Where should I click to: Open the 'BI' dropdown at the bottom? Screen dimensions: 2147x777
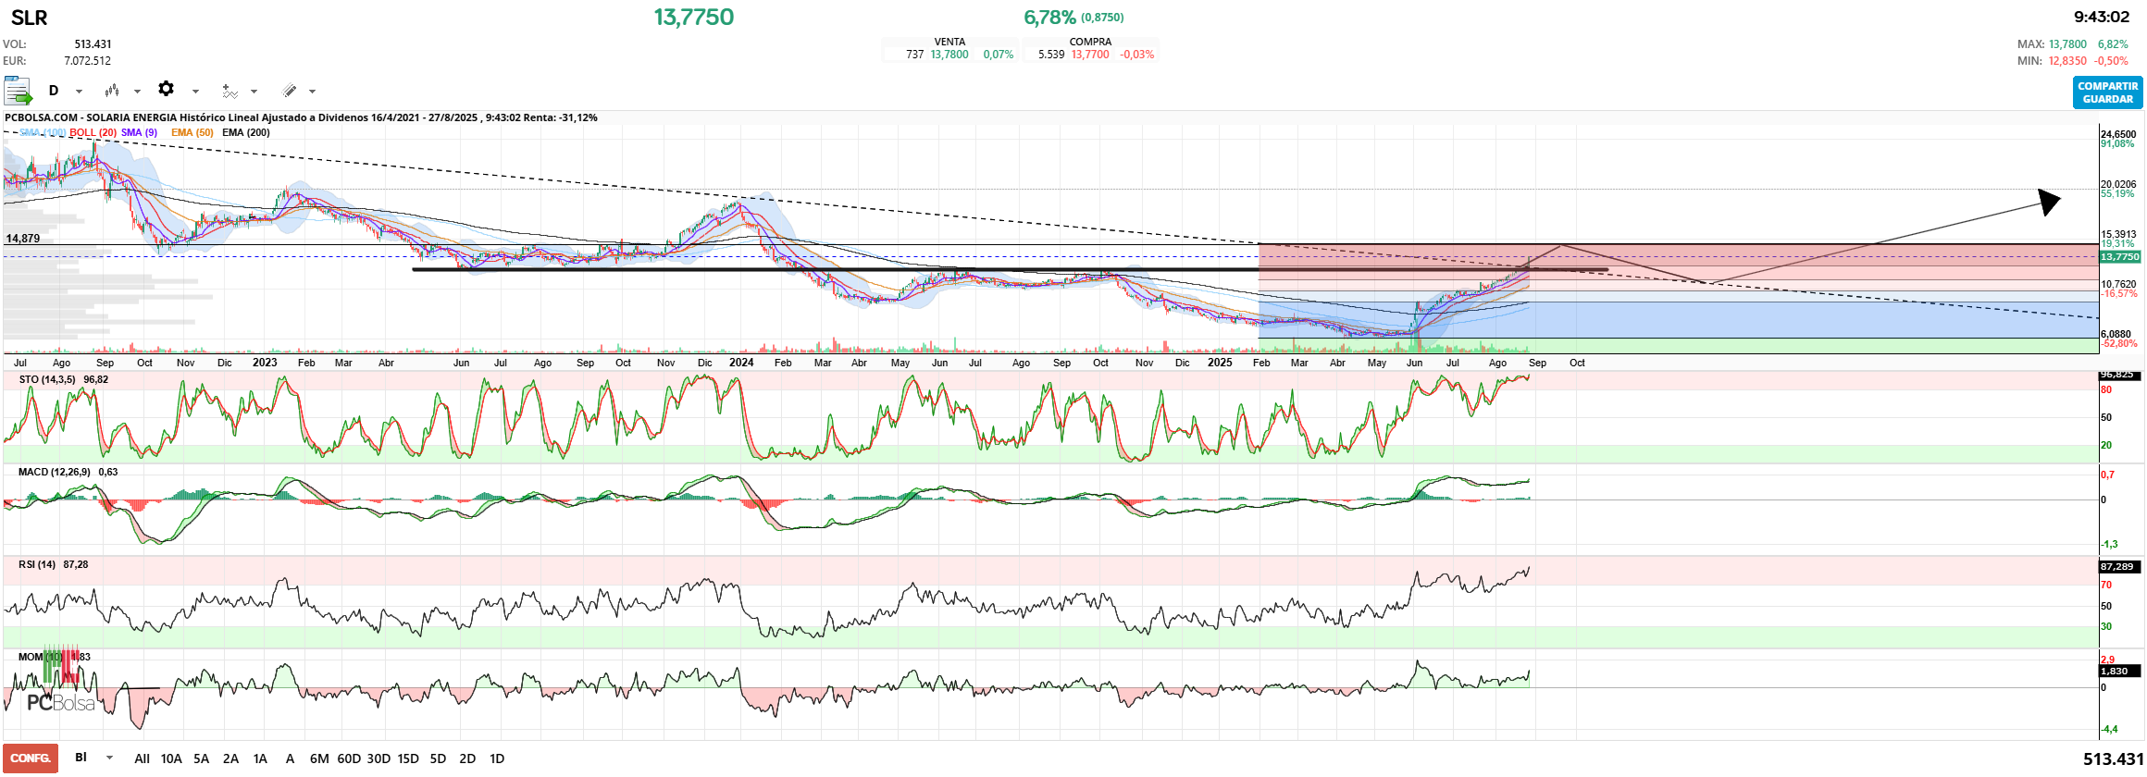point(93,758)
